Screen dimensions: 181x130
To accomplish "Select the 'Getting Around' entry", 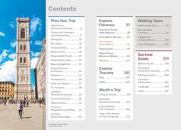I will tap(153, 75).
